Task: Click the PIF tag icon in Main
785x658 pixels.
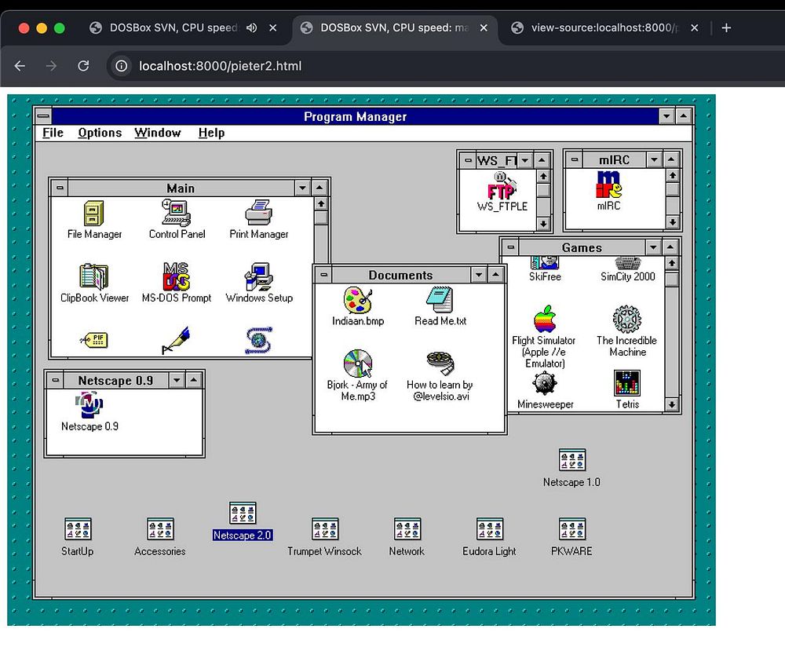Action: click(94, 341)
